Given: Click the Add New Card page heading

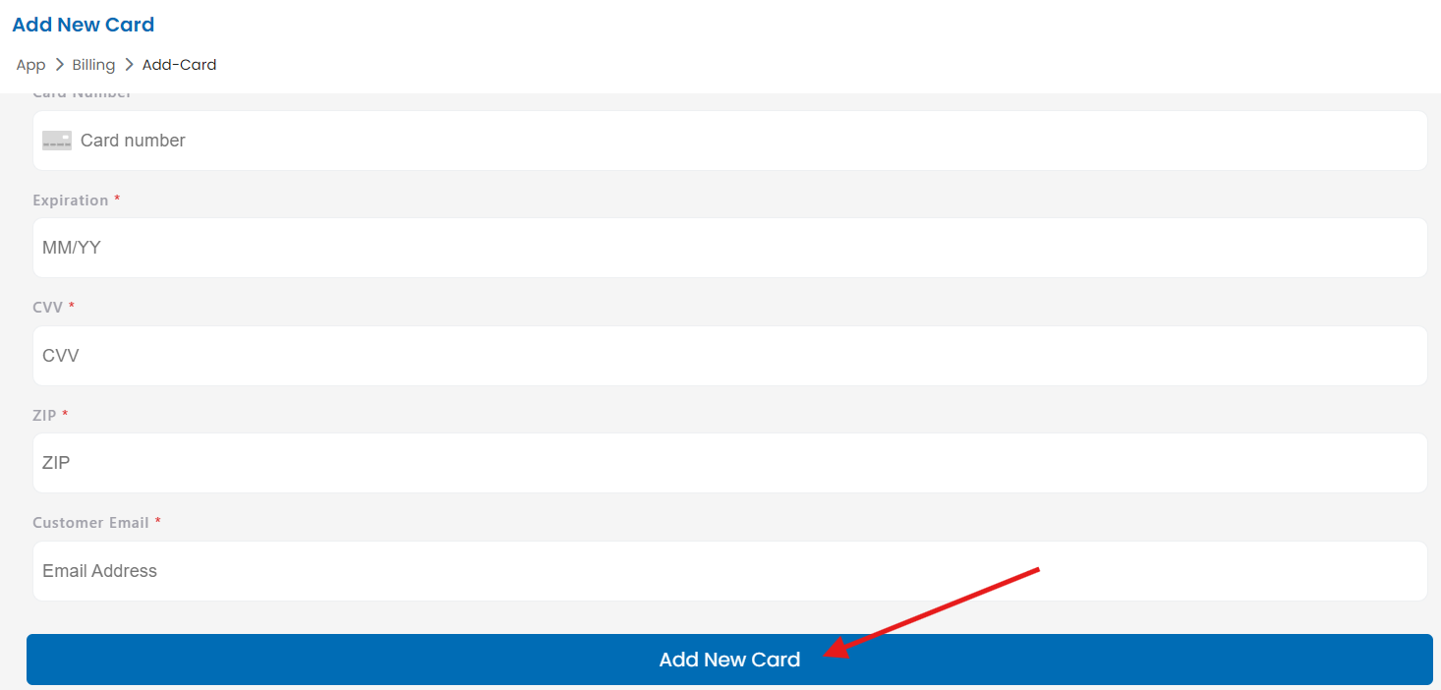Looking at the screenshot, I should 84,25.
